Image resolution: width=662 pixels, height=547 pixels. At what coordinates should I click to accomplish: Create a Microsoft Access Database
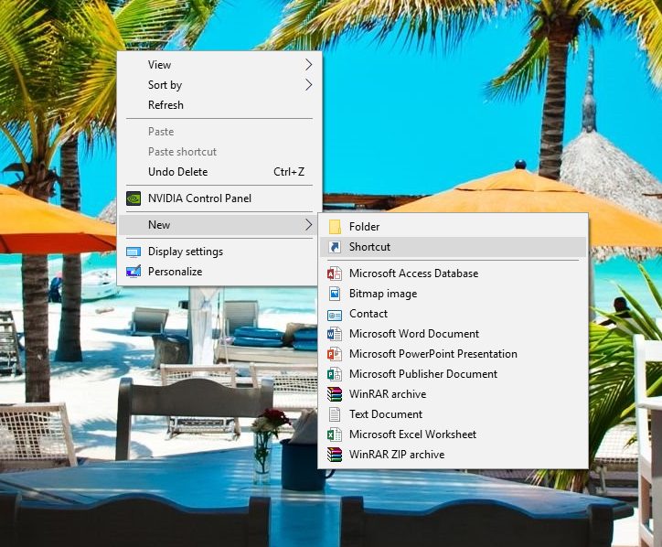point(453,273)
